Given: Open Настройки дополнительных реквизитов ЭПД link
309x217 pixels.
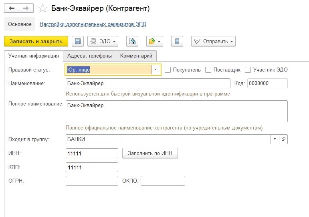Looking at the screenshot, I should coord(93,24).
